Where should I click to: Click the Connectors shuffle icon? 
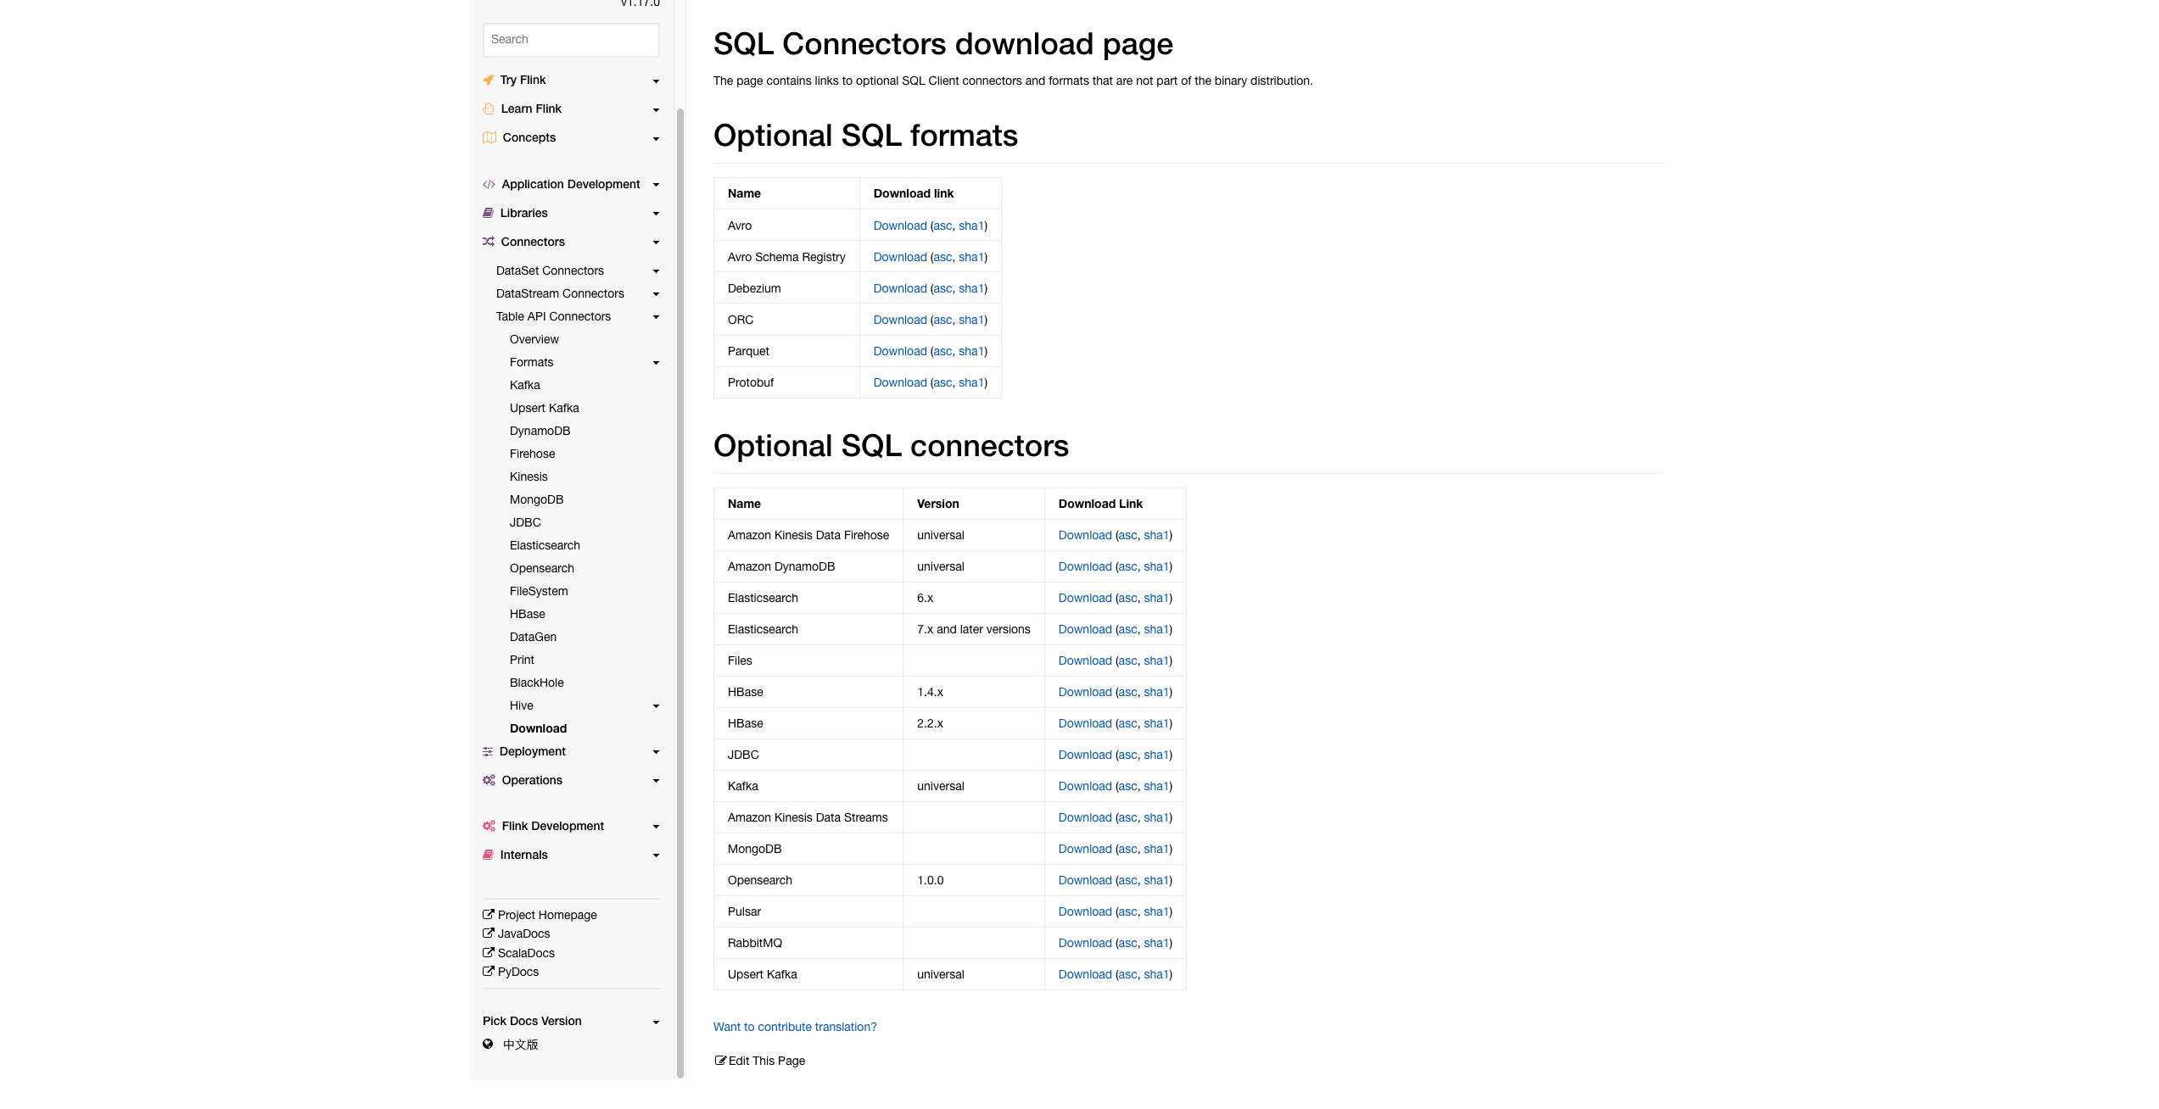point(489,242)
